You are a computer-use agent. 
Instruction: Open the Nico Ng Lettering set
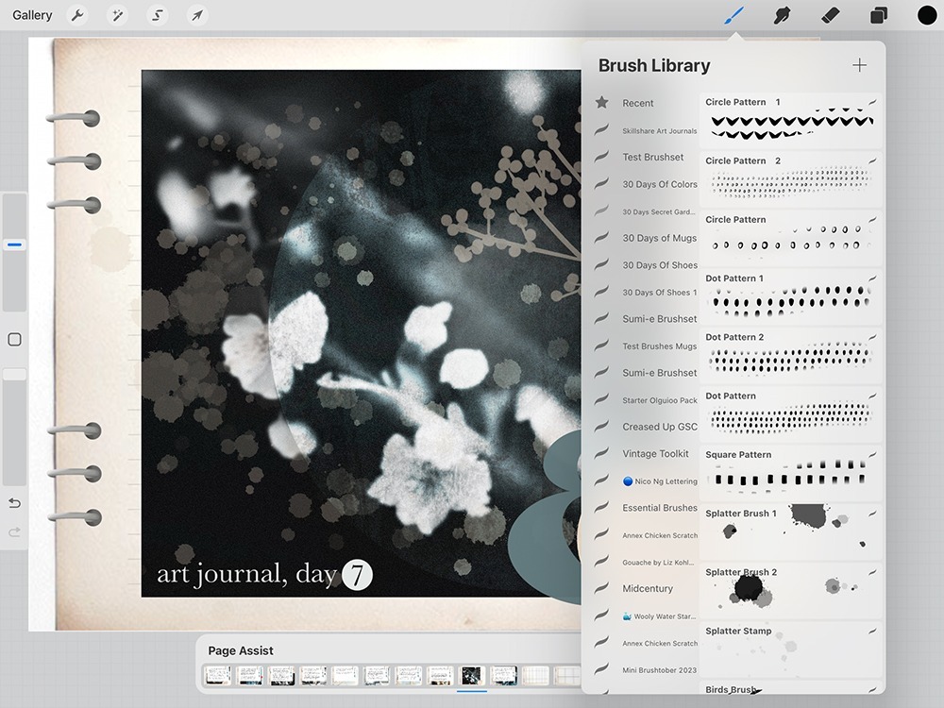point(660,481)
